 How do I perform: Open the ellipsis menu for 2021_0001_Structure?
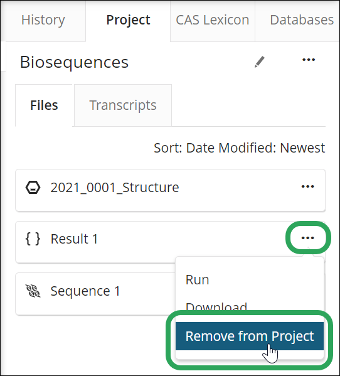click(x=307, y=186)
